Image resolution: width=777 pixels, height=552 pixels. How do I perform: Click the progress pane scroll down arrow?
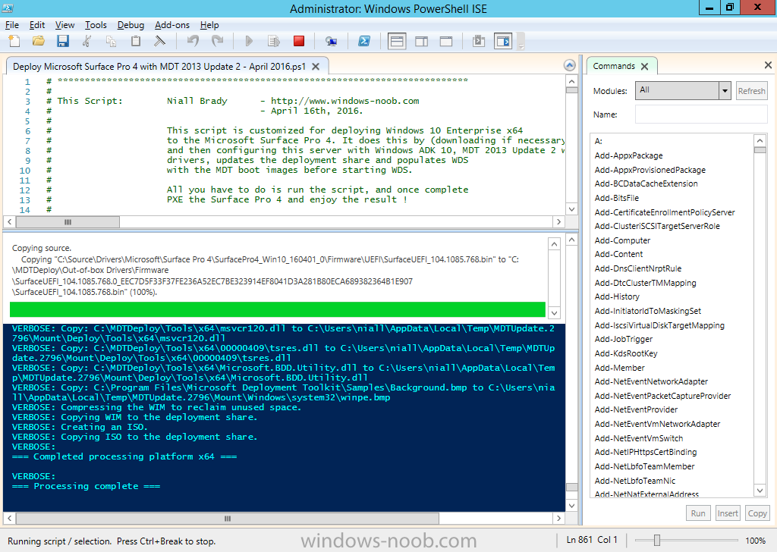point(555,313)
